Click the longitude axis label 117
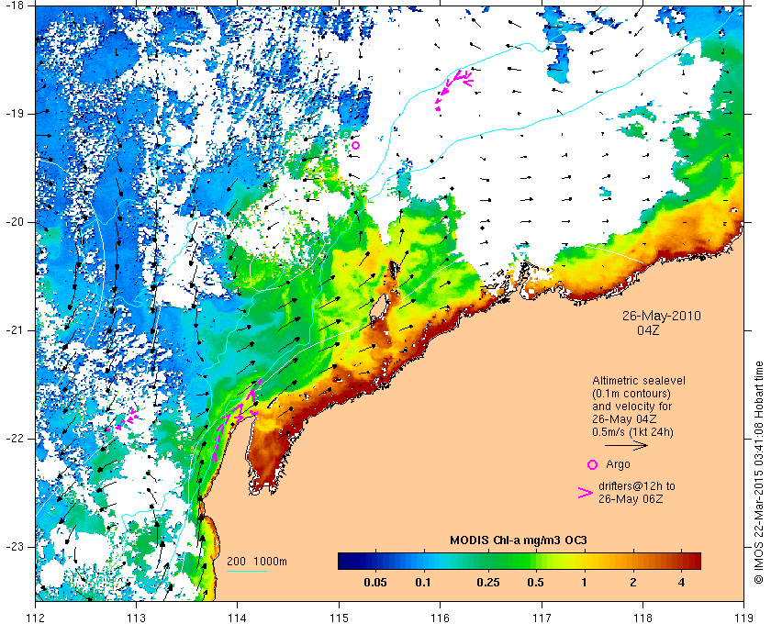The width and height of the screenshot is (771, 624). pos(542,618)
